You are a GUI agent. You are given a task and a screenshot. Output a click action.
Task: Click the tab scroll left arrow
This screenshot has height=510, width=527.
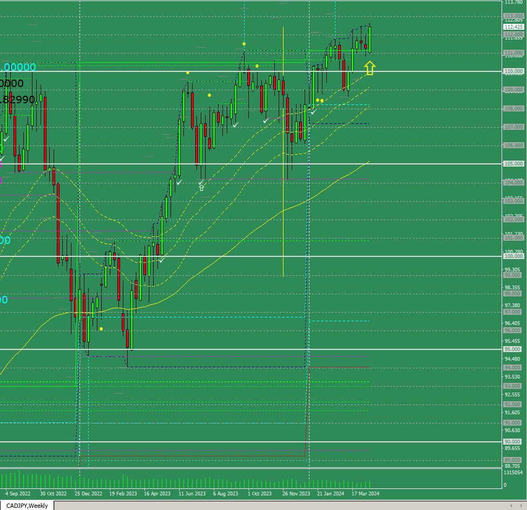511,506
